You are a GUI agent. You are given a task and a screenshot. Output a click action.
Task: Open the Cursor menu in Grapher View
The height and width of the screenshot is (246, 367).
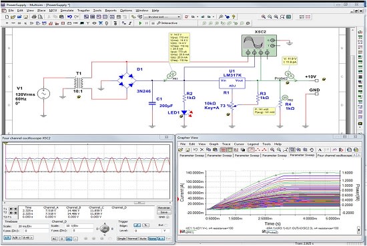pos(239,144)
